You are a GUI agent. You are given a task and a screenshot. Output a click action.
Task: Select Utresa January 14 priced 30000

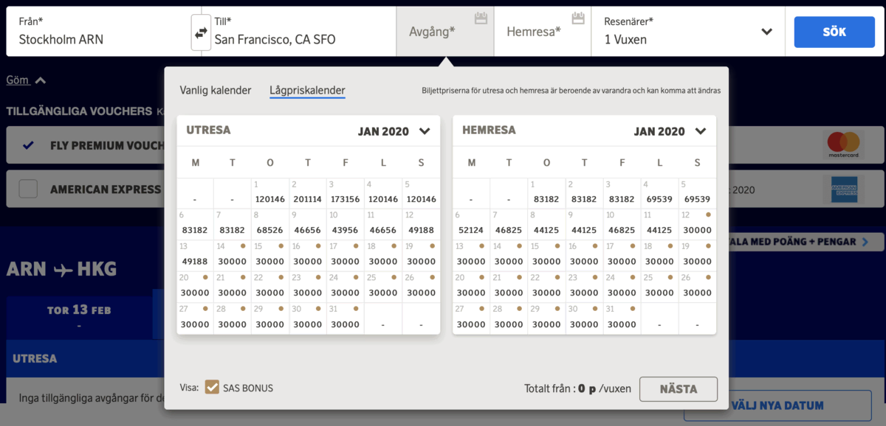pos(233,255)
